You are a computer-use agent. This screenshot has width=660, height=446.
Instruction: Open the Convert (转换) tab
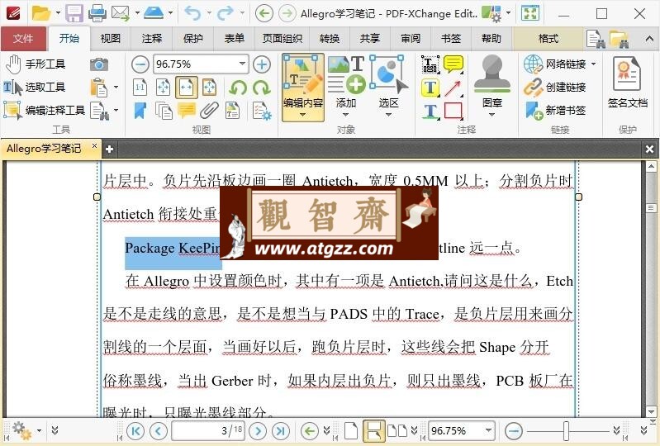(330, 39)
